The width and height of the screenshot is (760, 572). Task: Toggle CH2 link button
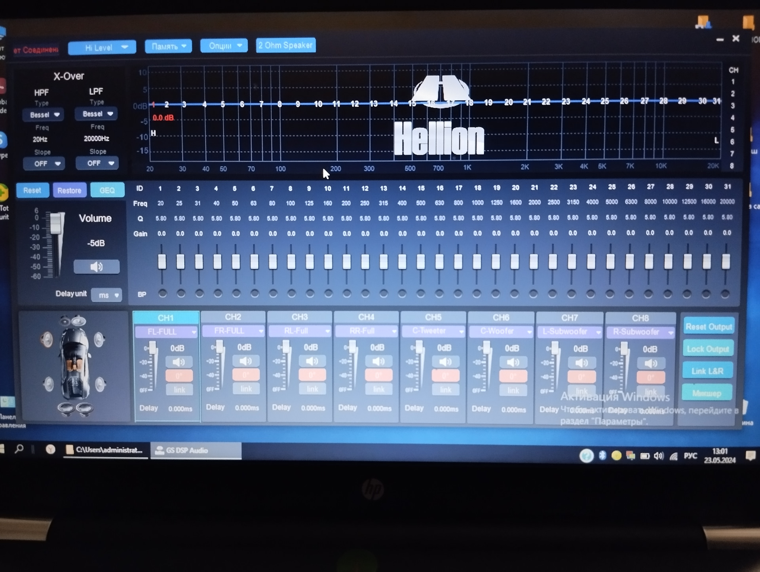(246, 389)
